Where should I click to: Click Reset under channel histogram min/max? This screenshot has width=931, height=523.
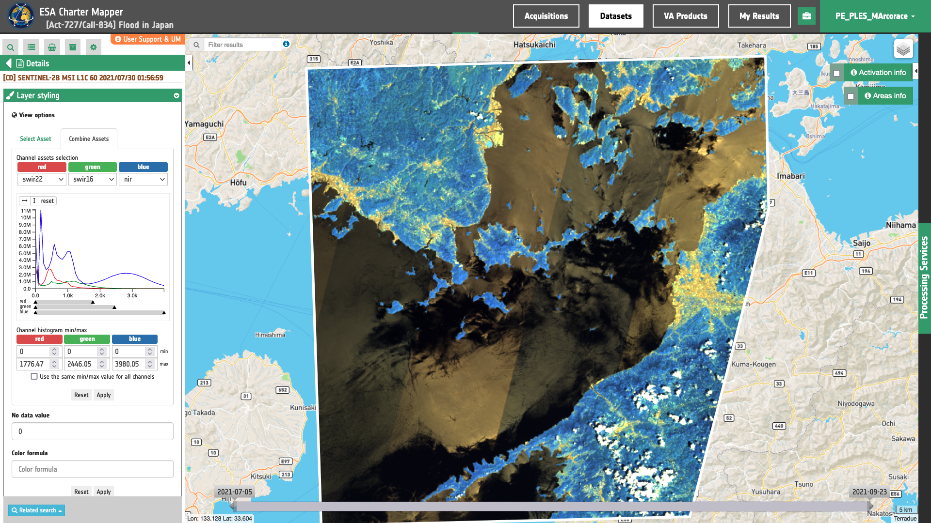tap(81, 395)
